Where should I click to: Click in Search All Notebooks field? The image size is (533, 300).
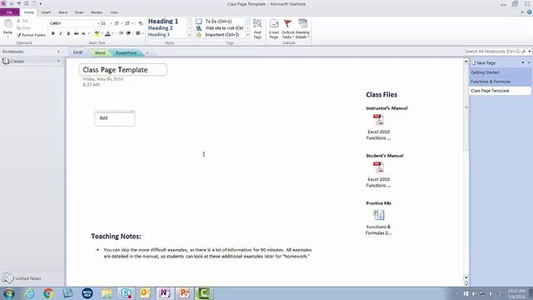click(x=492, y=52)
